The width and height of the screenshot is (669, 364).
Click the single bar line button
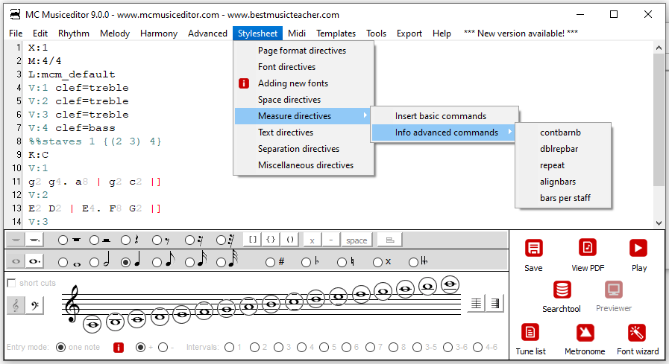[476, 304]
